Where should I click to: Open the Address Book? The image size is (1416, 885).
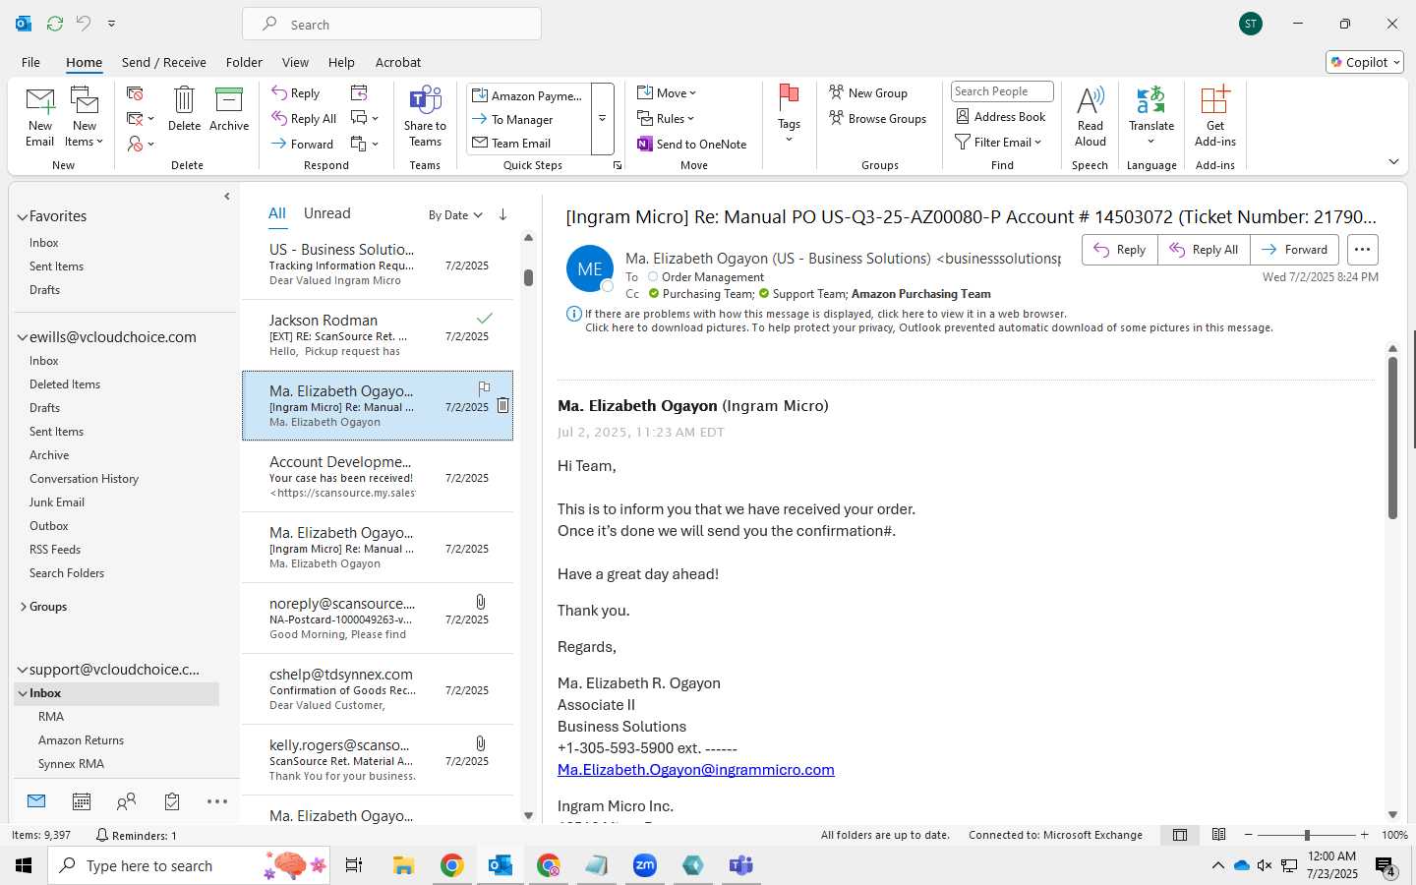(1001, 116)
